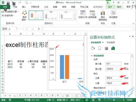Switch to Page Break Preview icon in status bar
Image resolution: width=136 pixels, height=102 pixels.
click(x=100, y=100)
